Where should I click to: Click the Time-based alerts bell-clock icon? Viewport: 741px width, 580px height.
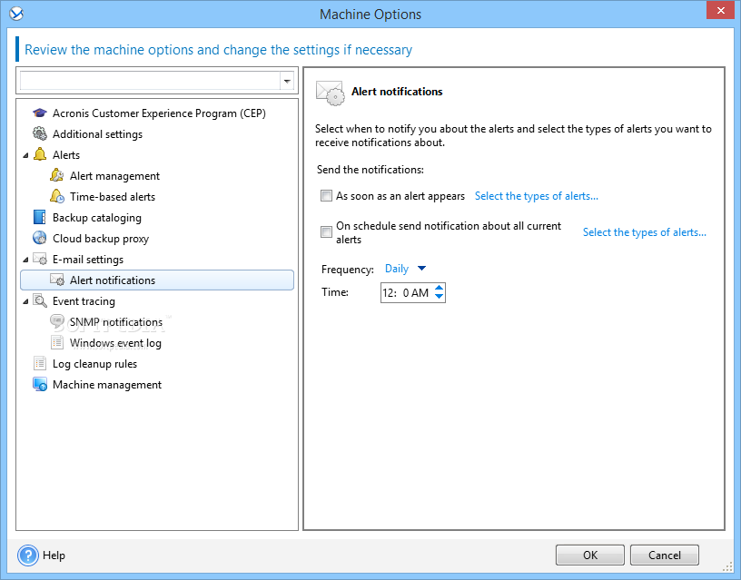[x=56, y=196]
